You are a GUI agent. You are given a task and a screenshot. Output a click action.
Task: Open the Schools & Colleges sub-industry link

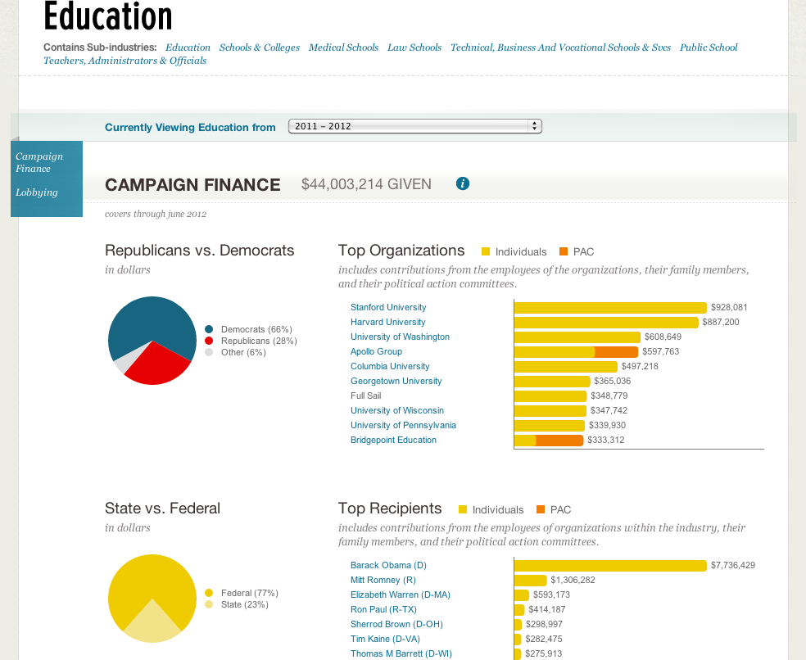[x=260, y=47]
